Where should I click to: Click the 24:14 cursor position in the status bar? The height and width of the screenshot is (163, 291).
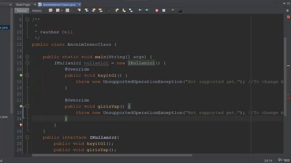click(268, 161)
